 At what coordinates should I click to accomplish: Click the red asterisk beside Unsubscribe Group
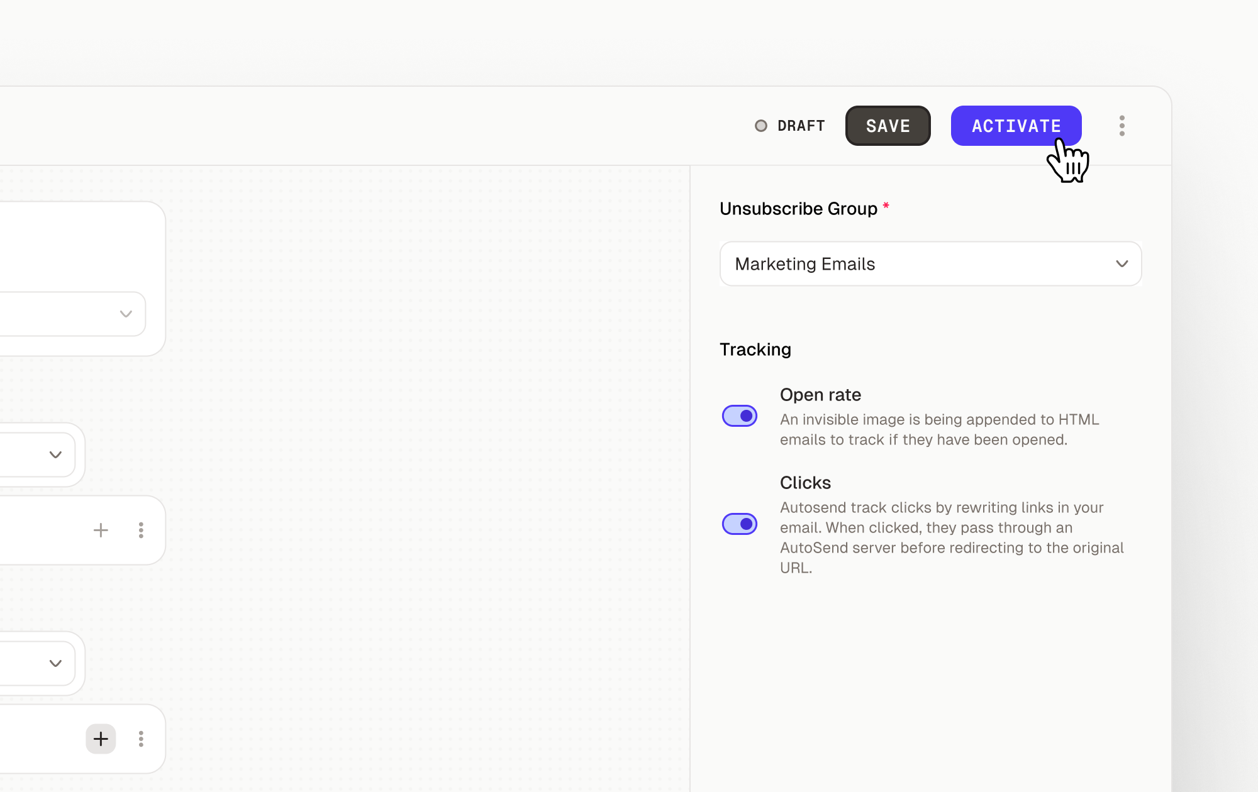click(x=886, y=207)
